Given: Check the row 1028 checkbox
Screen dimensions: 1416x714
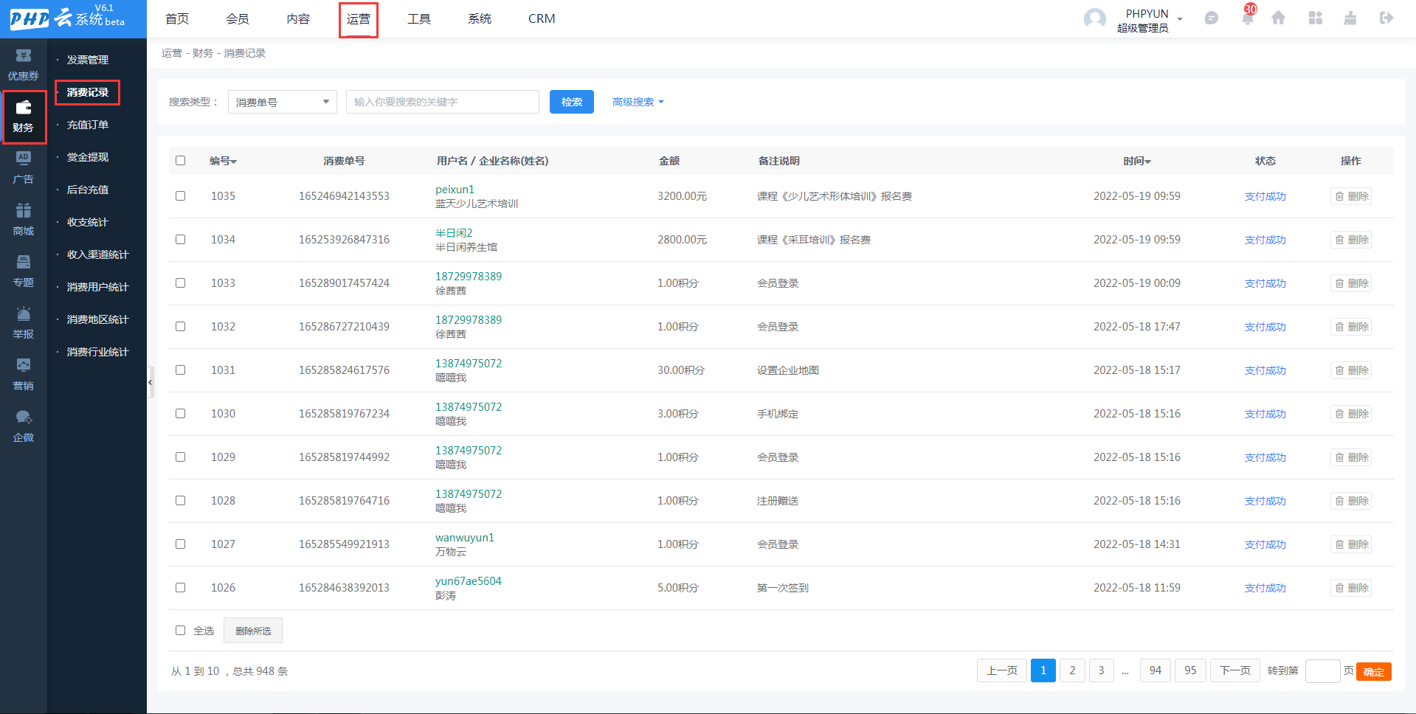Looking at the screenshot, I should click(x=180, y=501).
